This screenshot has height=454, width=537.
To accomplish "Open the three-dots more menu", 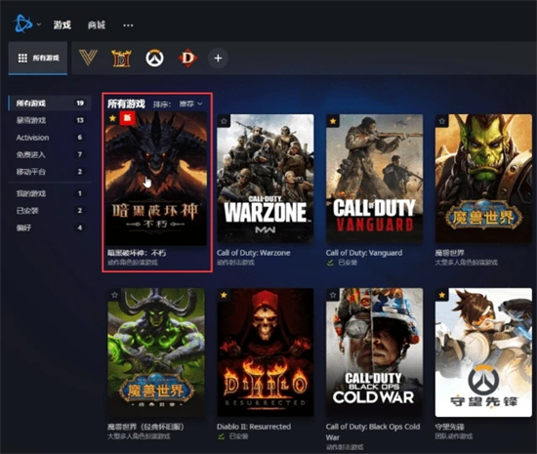I will [128, 25].
